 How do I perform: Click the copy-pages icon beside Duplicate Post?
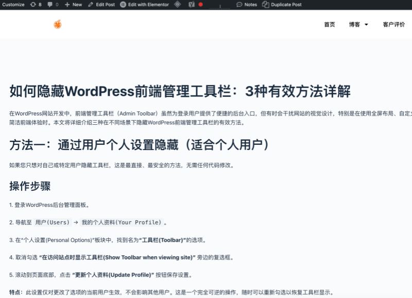pyautogui.click(x=264, y=5)
